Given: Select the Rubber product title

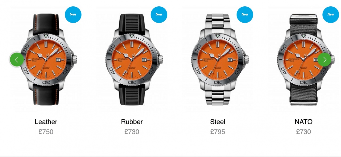Looking at the screenshot, I should click(132, 122).
